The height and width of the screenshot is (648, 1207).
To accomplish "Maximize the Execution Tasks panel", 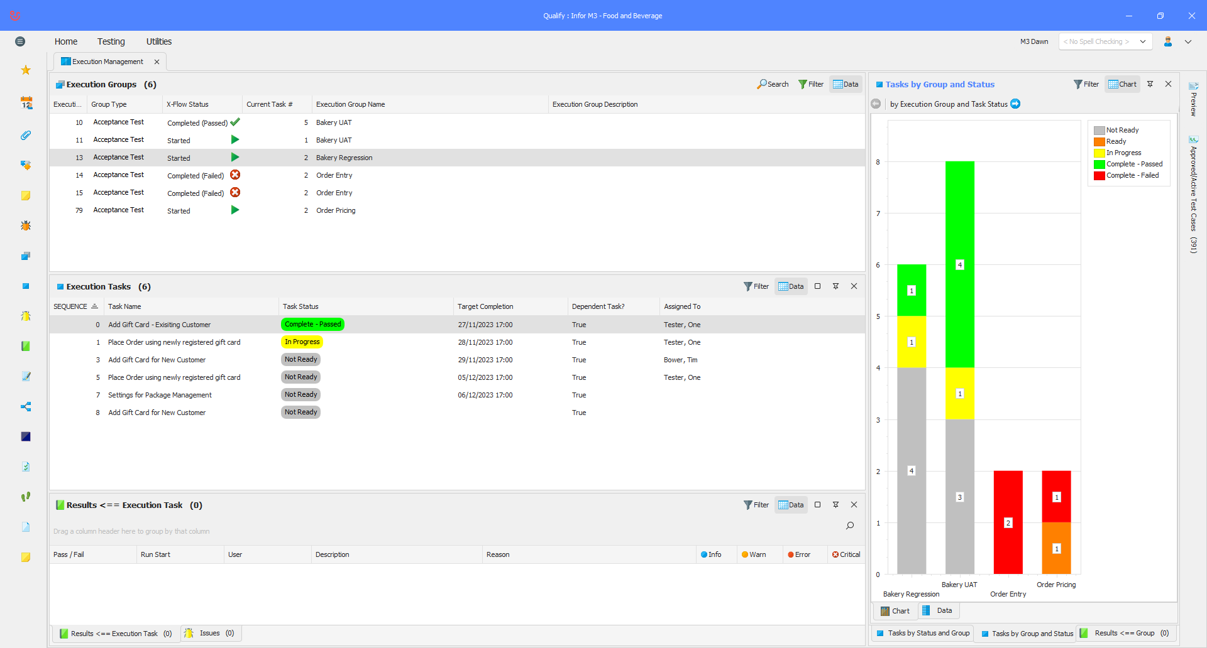I will click(x=818, y=286).
